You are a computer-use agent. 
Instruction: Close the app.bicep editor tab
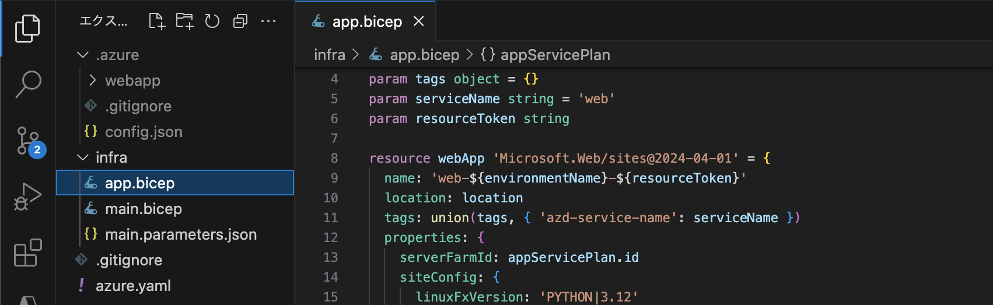[x=418, y=22]
